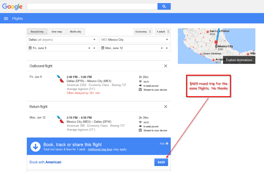
Task: Click the Google search input box
Action: [x=92, y=6]
